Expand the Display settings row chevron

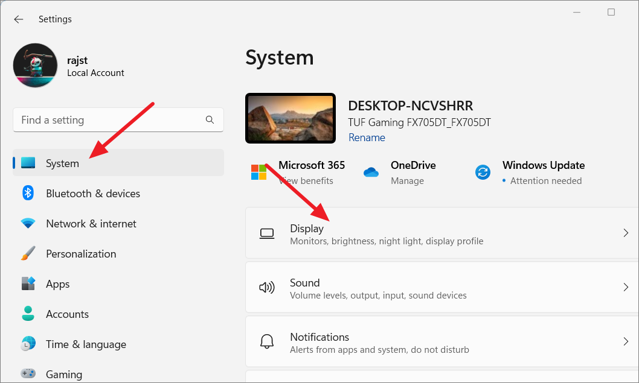pos(626,233)
